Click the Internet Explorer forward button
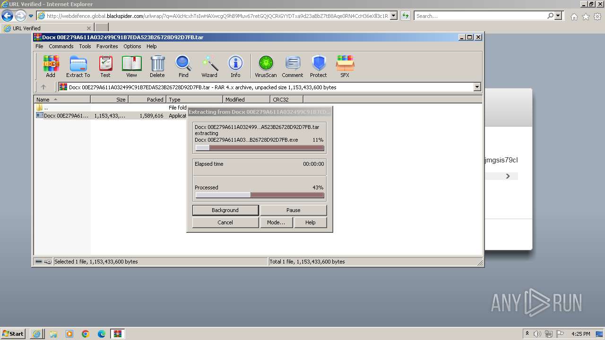 pyautogui.click(x=20, y=16)
